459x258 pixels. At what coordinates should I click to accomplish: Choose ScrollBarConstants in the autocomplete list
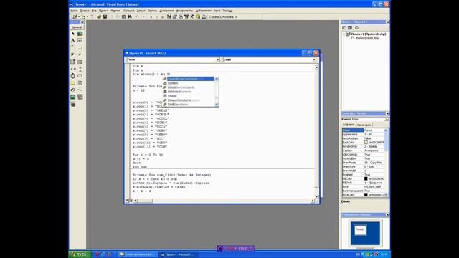[x=181, y=87]
